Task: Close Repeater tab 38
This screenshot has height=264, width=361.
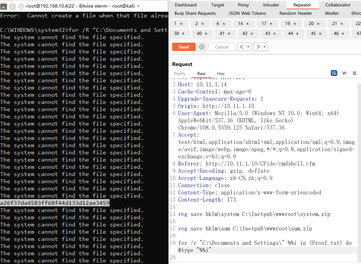Action: pos(183,34)
